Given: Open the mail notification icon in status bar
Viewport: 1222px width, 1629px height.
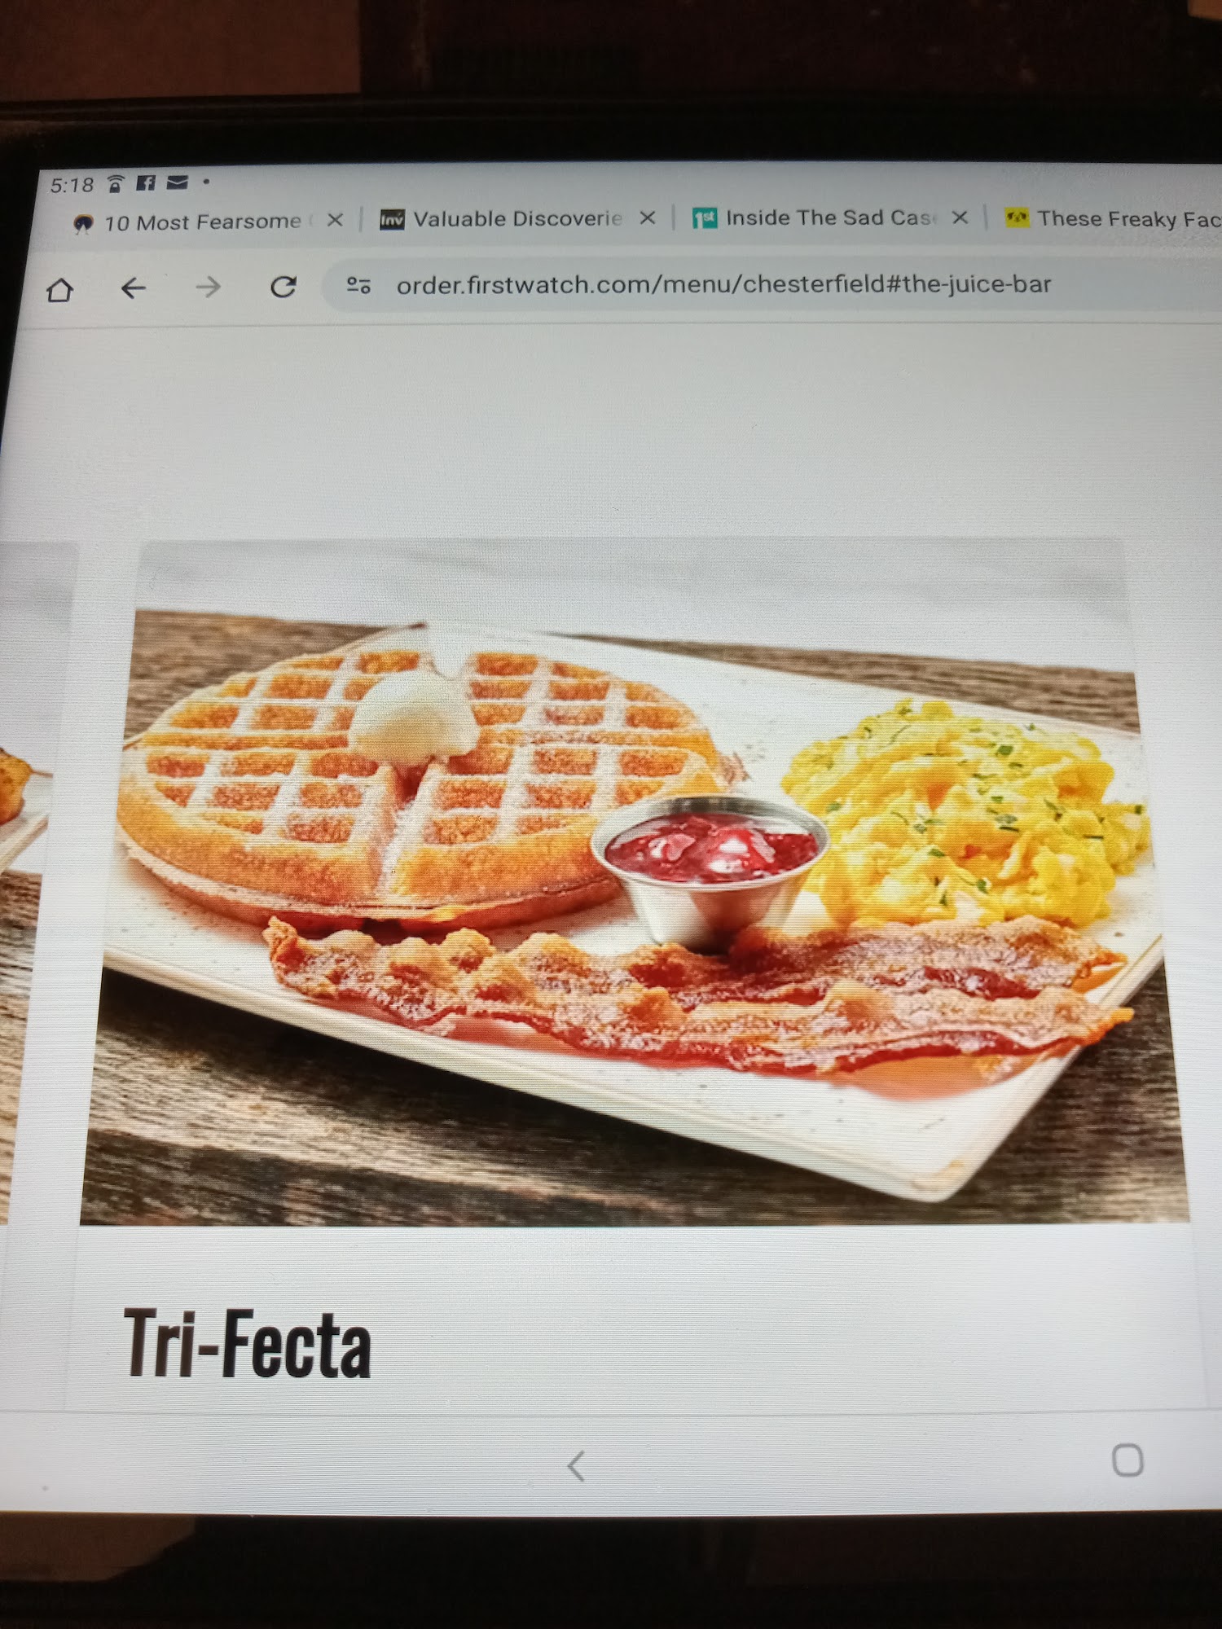Looking at the screenshot, I should (177, 182).
